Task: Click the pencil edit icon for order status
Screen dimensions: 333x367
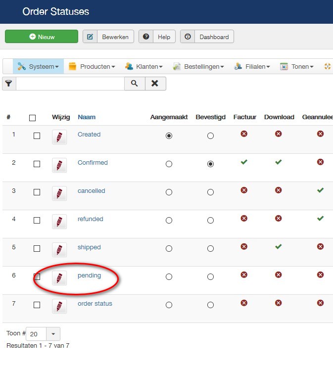Action: [x=59, y=306]
